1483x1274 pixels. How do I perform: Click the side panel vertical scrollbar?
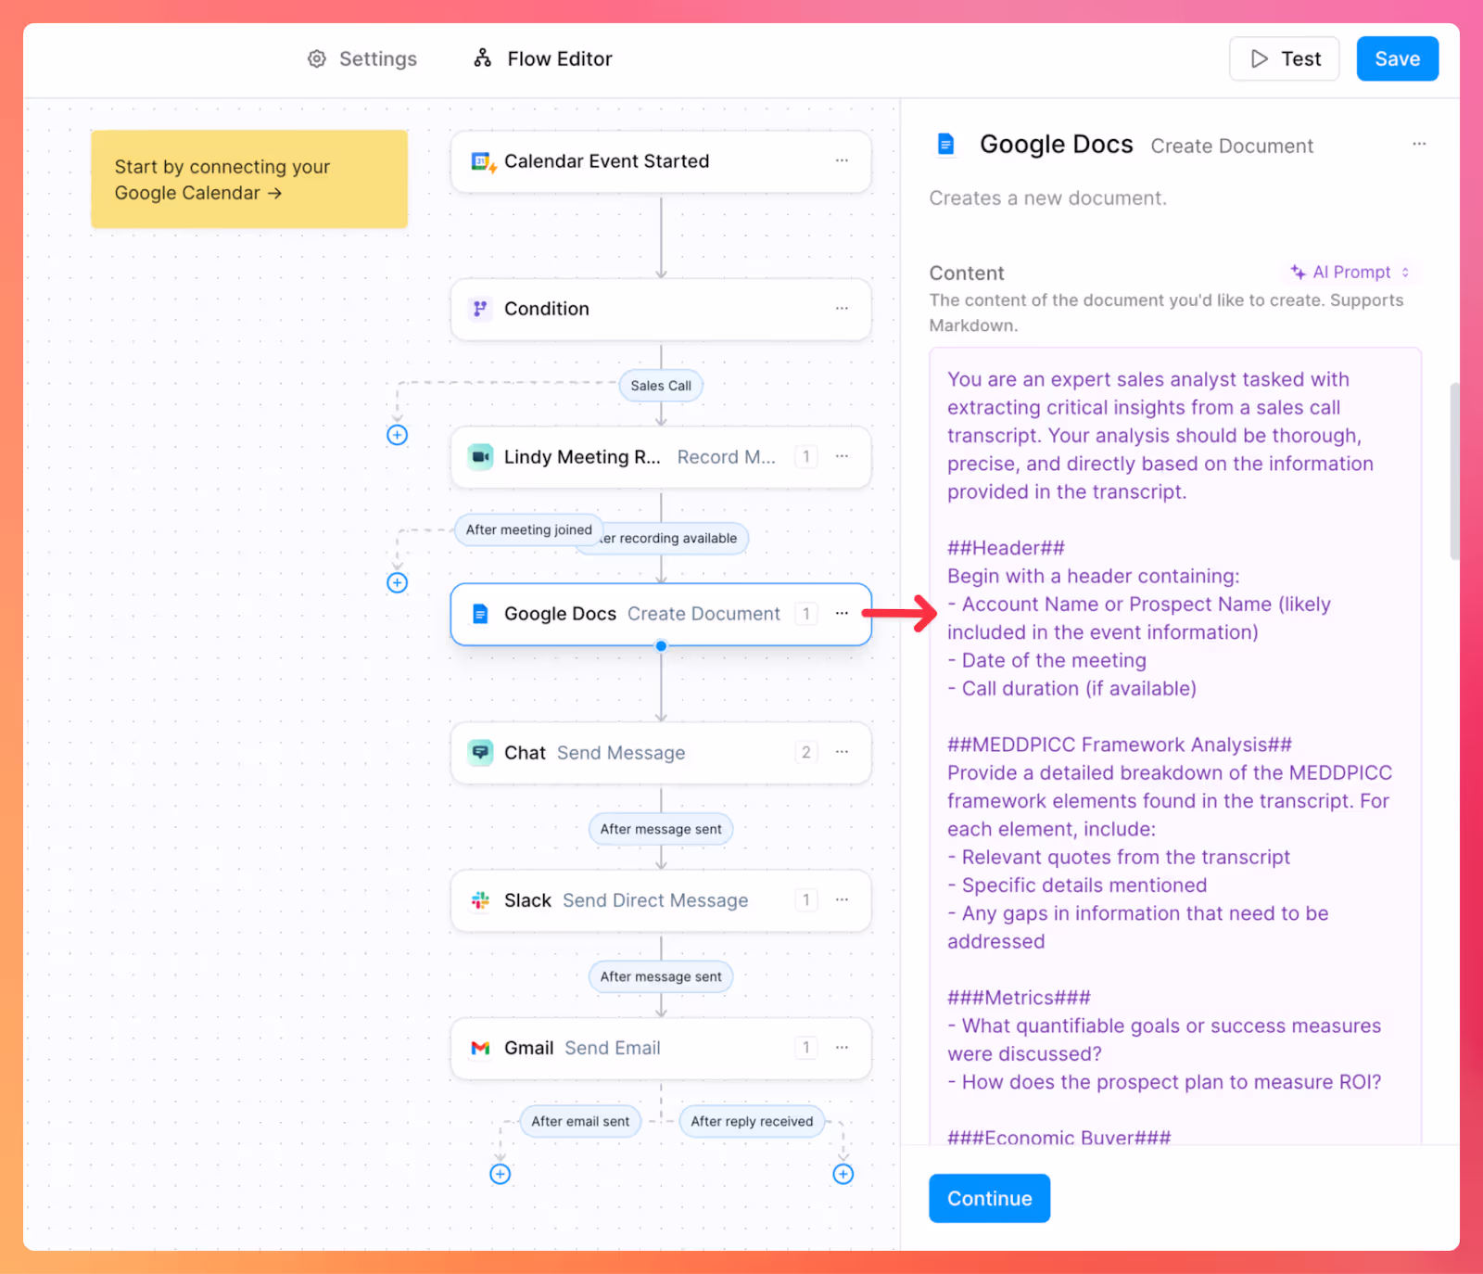click(1454, 471)
